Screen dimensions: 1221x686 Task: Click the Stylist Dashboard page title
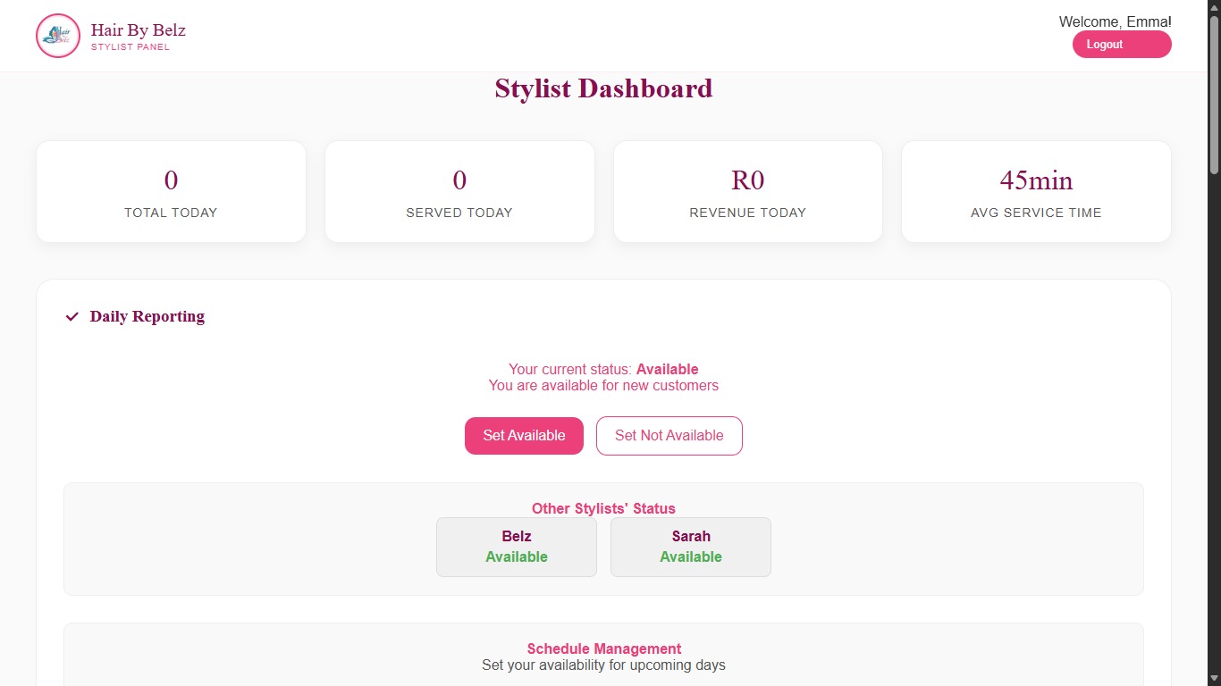tap(603, 88)
